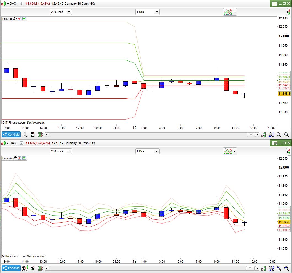Move price panel up with green arrow in top chart
The image size is (292, 273).
tap(24, 19)
